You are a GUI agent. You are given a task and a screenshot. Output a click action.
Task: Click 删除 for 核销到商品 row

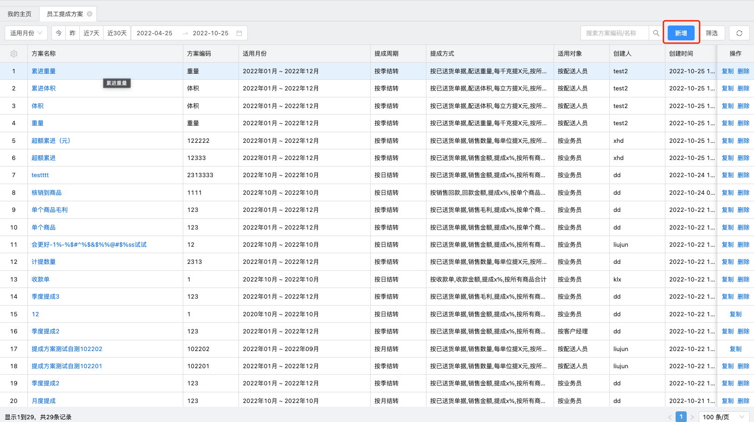[x=743, y=192]
